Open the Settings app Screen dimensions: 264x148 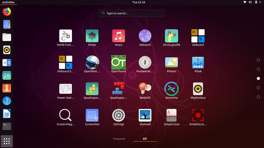coord(119,115)
